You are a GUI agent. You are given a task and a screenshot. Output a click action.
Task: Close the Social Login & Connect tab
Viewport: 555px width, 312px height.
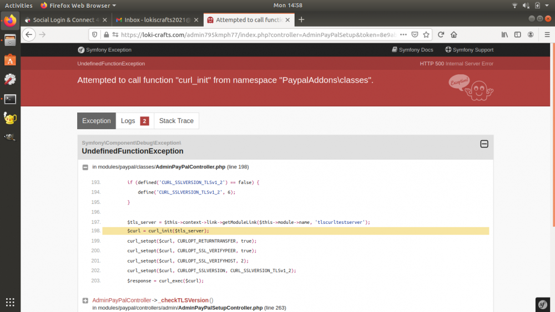(x=105, y=20)
